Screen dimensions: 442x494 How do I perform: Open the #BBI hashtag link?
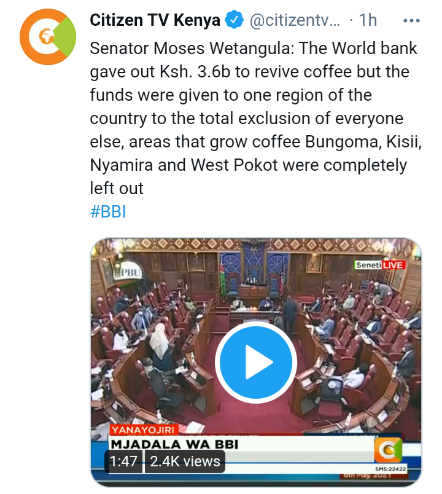[108, 212]
